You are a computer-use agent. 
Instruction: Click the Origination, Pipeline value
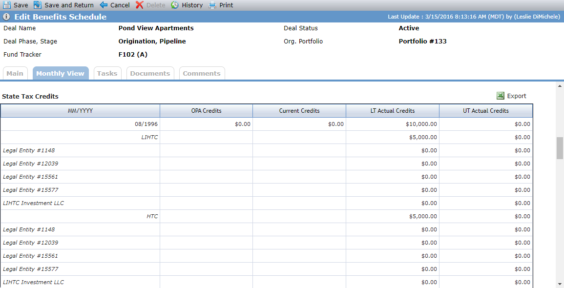point(152,41)
